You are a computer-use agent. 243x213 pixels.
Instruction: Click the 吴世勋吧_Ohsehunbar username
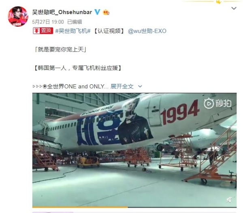pos(62,12)
